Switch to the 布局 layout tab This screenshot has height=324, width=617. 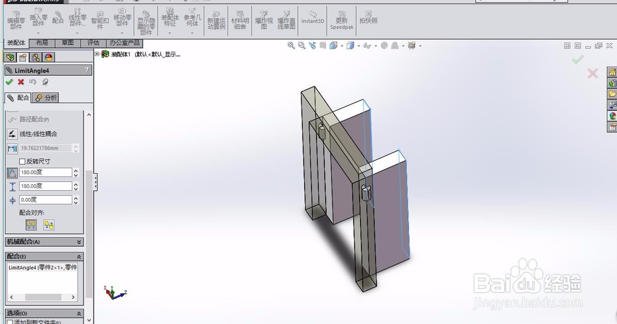point(42,43)
